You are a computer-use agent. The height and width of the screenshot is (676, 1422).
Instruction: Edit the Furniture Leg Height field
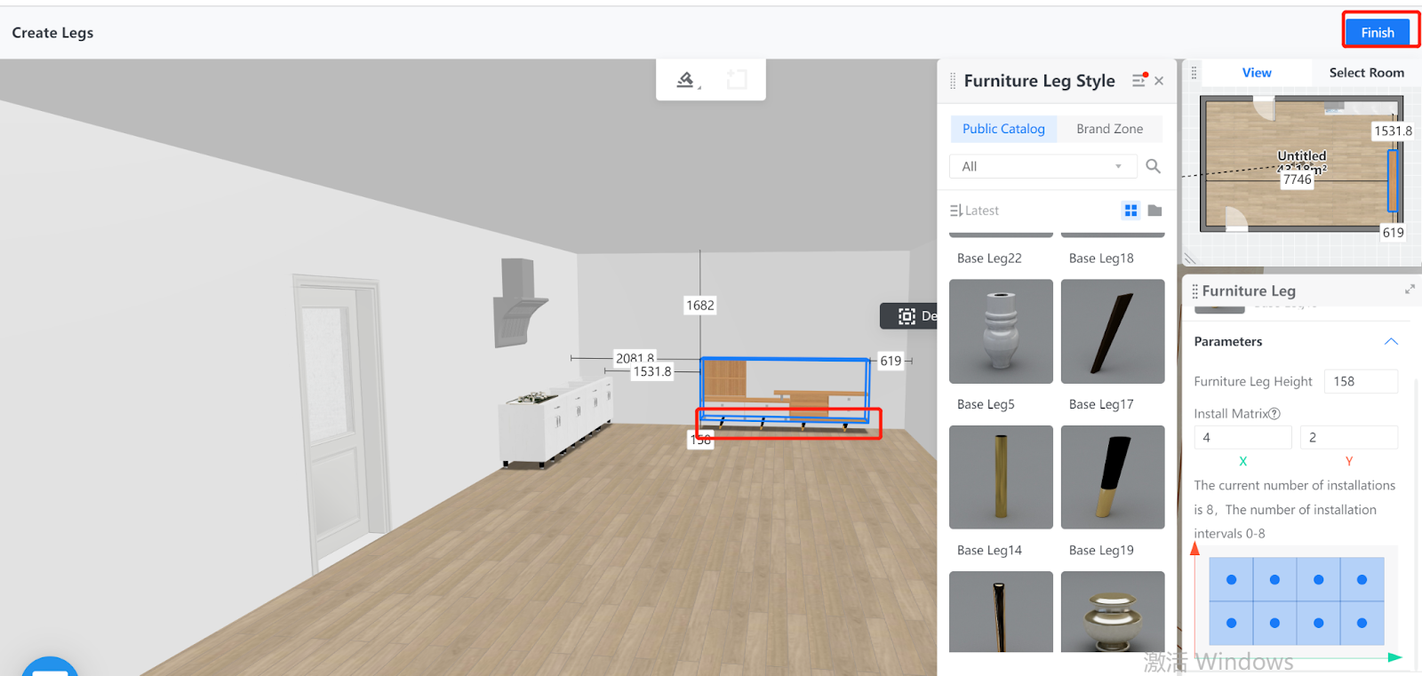1361,381
